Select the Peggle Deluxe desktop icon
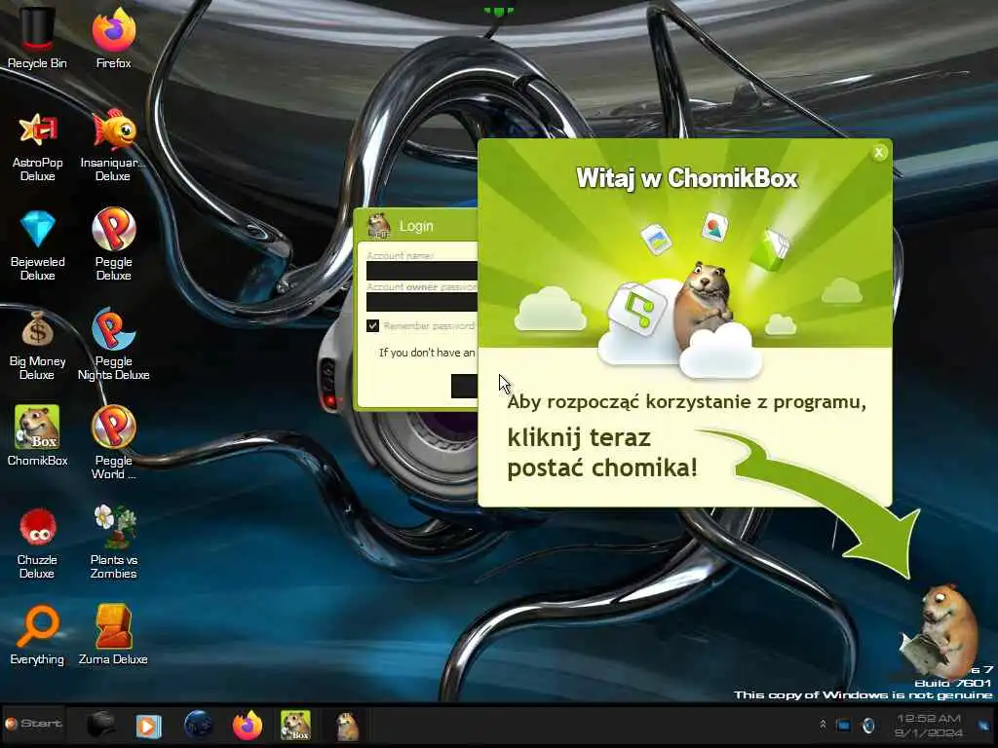The height and width of the screenshot is (748, 998). (x=113, y=245)
